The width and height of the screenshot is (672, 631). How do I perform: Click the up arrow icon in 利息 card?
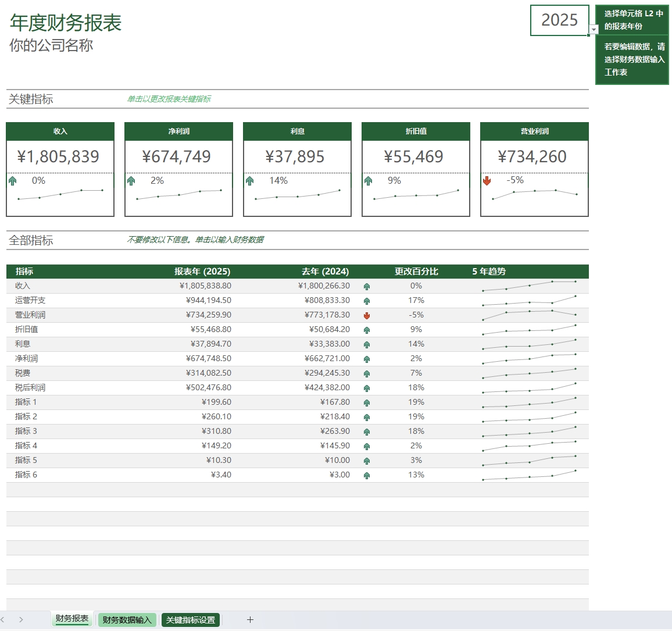coord(250,181)
